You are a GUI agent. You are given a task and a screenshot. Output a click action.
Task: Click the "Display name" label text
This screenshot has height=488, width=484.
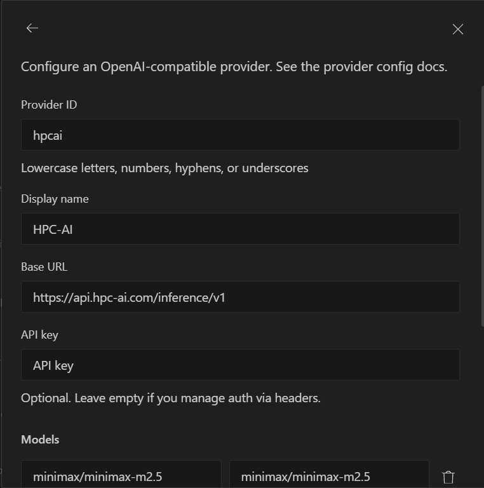tap(55, 199)
